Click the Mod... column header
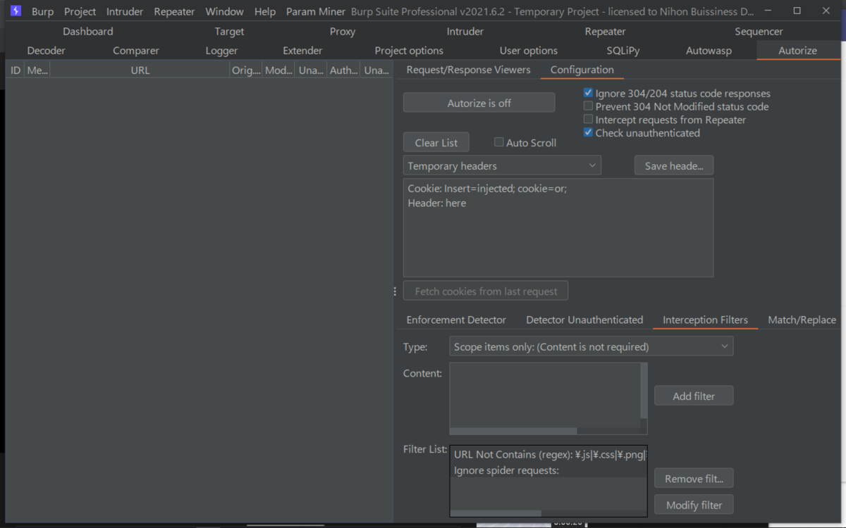Screen dimensions: 846x528 tap(279, 70)
